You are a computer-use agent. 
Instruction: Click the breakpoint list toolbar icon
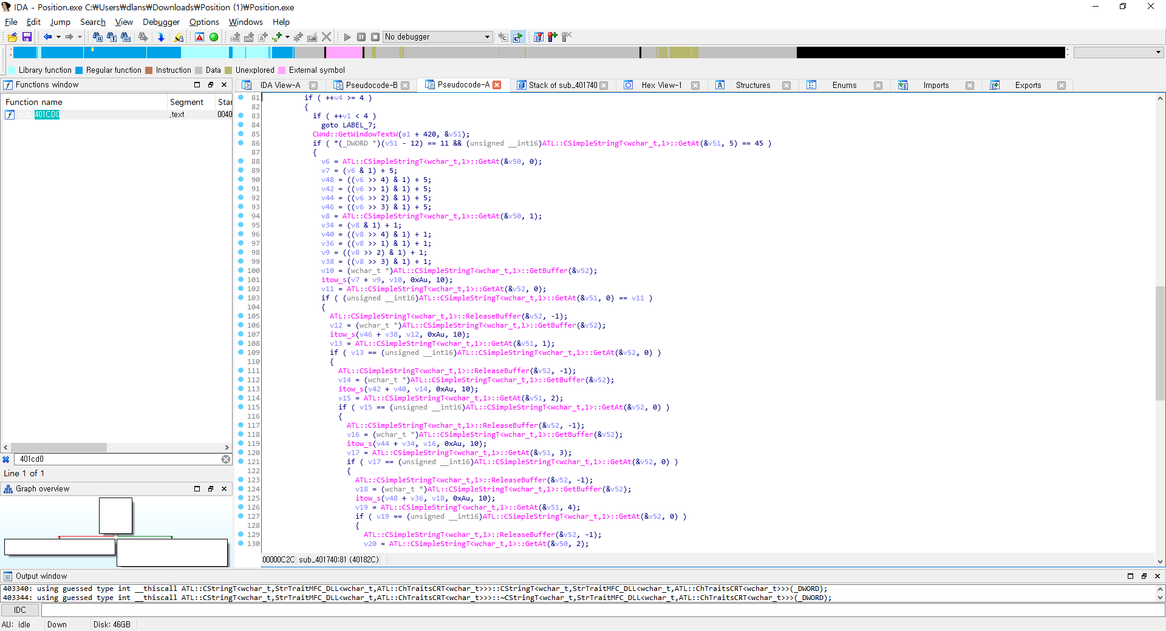539,37
